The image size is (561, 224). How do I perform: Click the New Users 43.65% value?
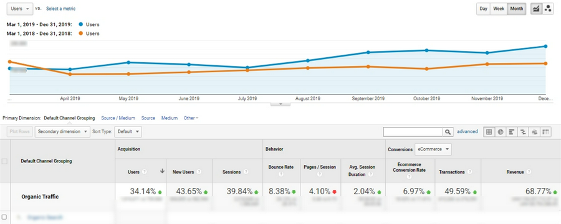tap(189, 191)
